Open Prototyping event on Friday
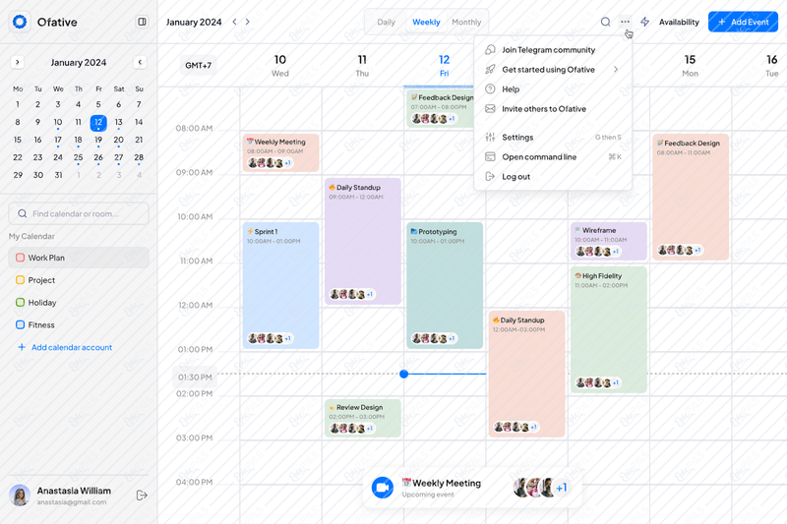The width and height of the screenshot is (787, 524). [x=445, y=285]
